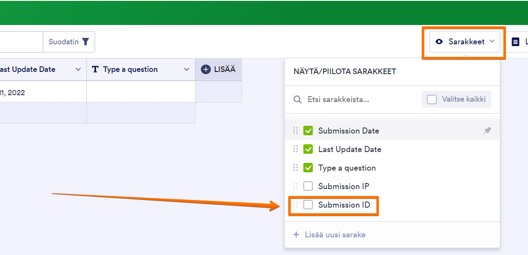
Task: Click the Last Update Date label in panel
Action: coord(350,149)
